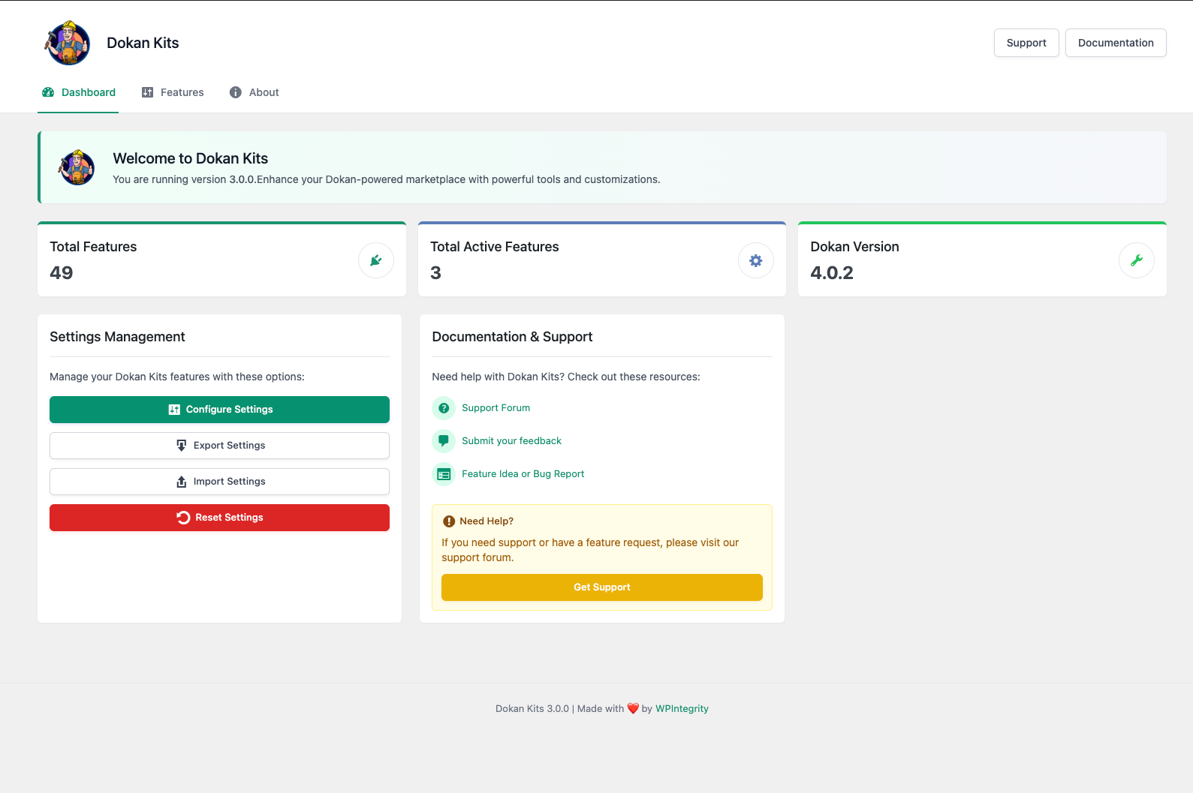Open the Dashboard tab

point(78,92)
